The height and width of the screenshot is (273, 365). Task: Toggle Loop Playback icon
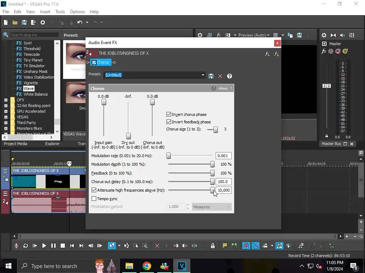tap(25, 246)
